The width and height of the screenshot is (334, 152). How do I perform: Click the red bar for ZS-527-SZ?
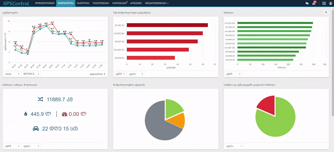point(162,42)
